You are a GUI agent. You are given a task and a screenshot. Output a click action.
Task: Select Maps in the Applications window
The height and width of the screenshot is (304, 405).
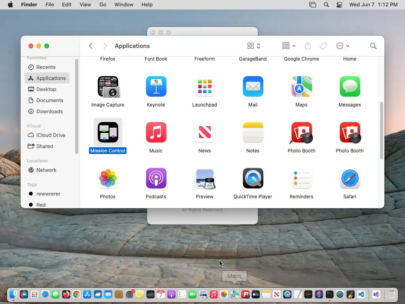[x=301, y=87]
